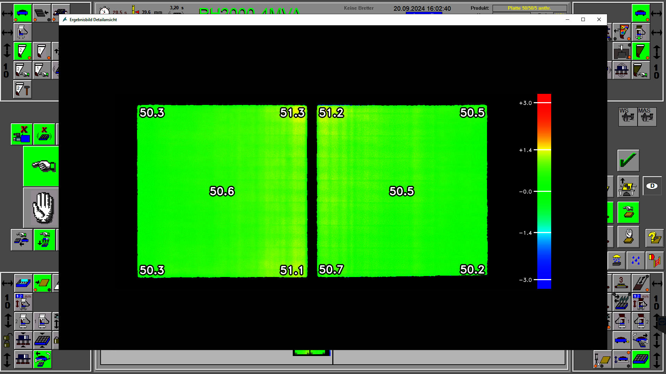Viewport: 666px width, 374px height.
Task: Click the blue water droplets spray icon
Action: coord(635,260)
